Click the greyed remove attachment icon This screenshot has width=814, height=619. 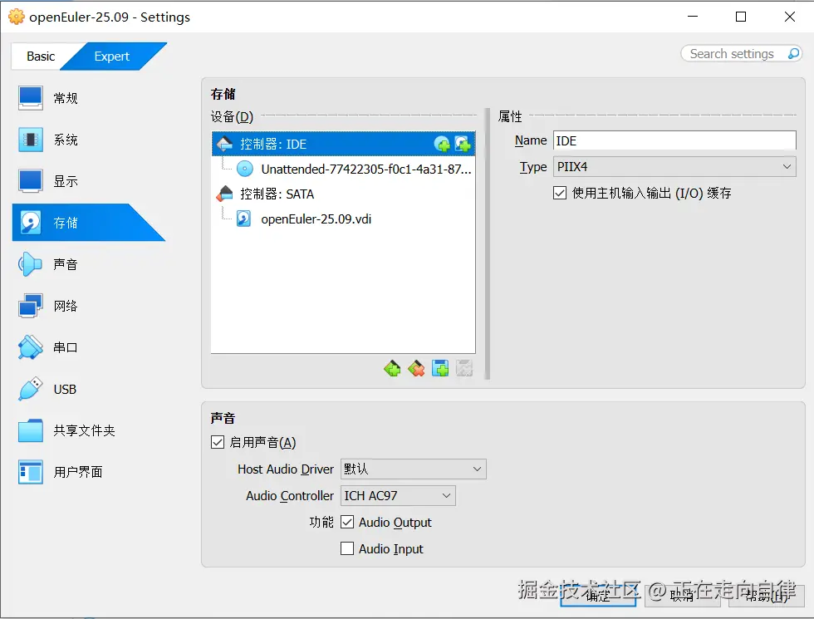464,369
